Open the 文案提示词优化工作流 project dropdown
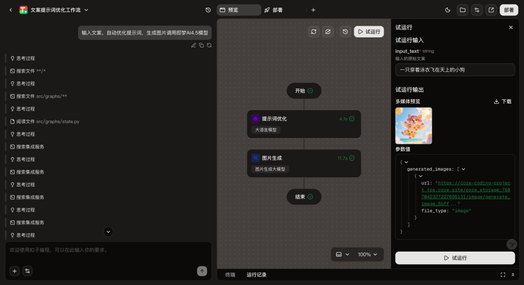The width and height of the screenshot is (524, 285). click(86, 10)
